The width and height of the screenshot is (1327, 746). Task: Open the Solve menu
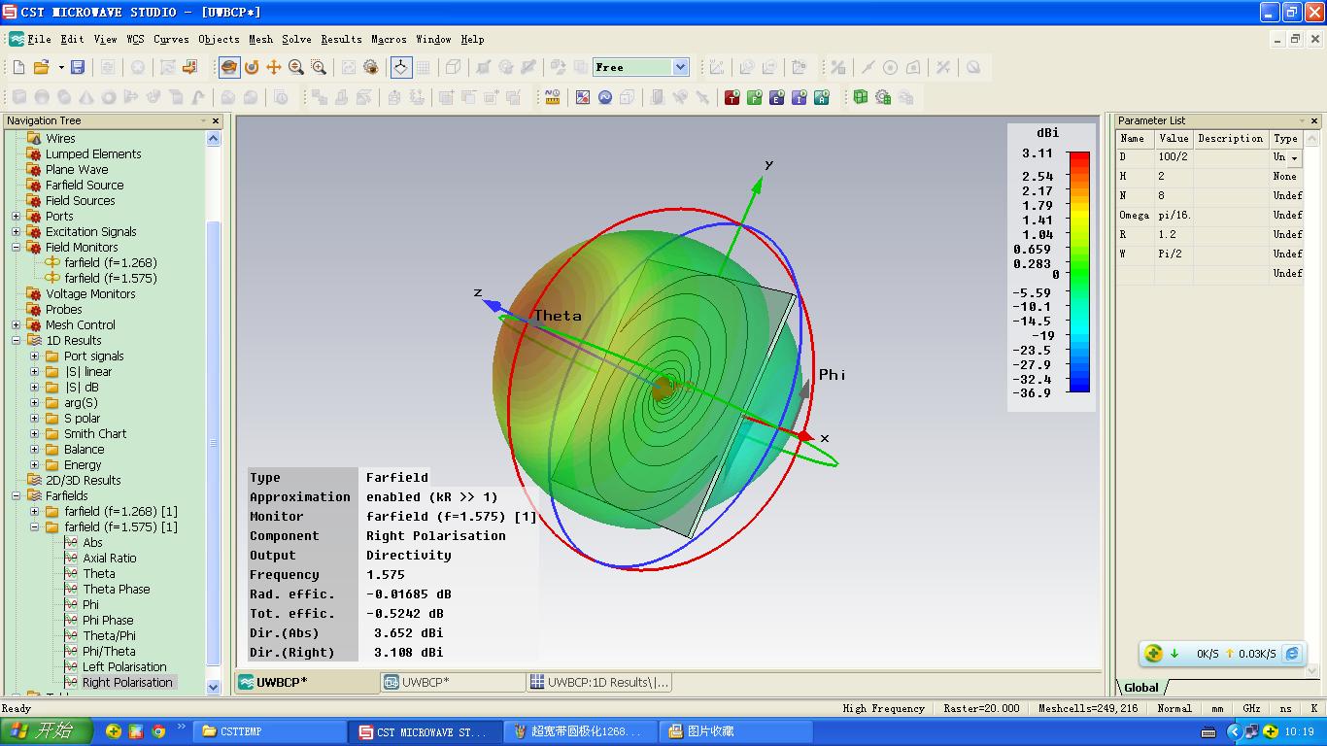tap(296, 40)
